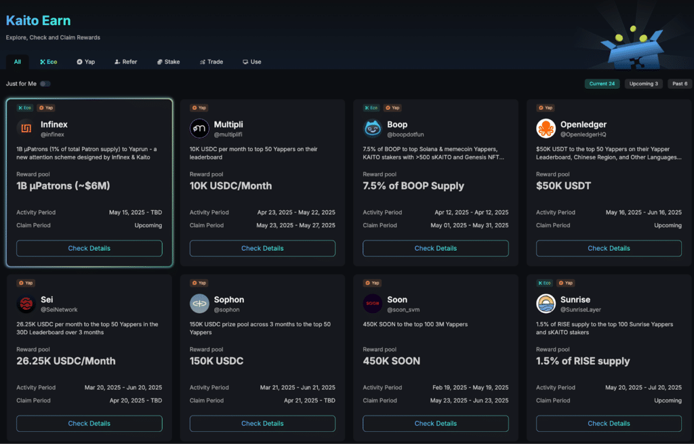This screenshot has height=444, width=694.
Task: Switch to the Eco tab
Action: click(x=49, y=62)
